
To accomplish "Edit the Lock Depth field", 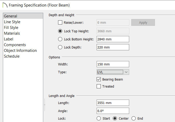I will (x=113, y=47).
